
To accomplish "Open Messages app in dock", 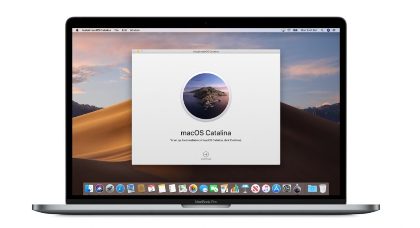I will pos(203,189).
